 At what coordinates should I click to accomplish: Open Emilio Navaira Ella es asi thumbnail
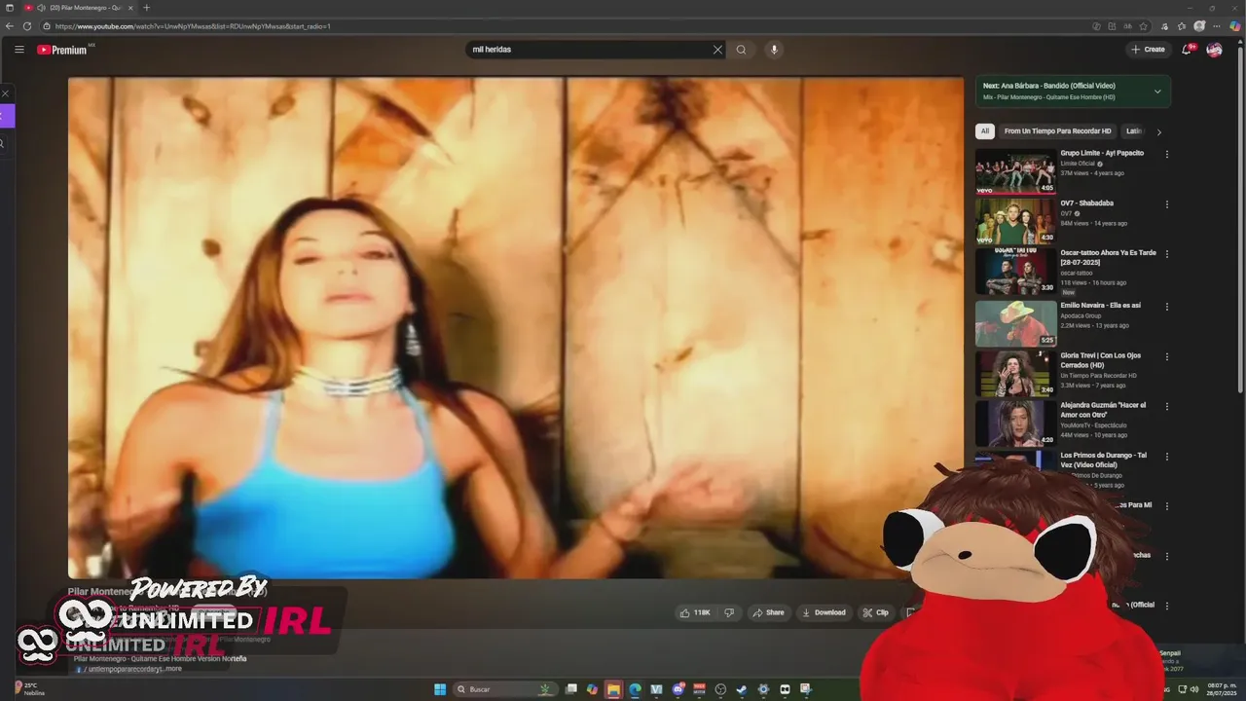tap(1015, 323)
